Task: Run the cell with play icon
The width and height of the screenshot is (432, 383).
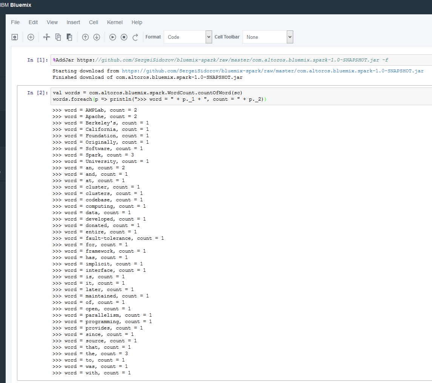Action: click(x=113, y=37)
